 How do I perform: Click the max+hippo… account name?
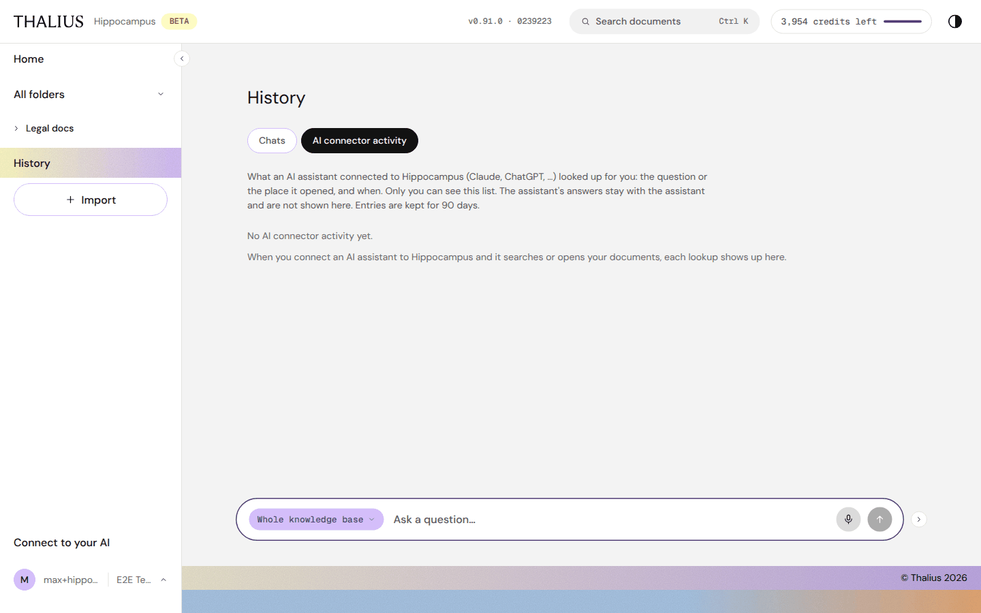[71, 580]
